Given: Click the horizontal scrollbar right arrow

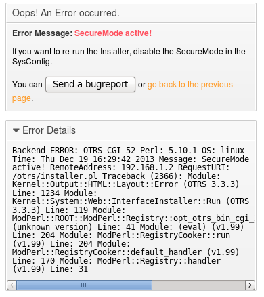Looking at the screenshot, I should coord(250,285).
